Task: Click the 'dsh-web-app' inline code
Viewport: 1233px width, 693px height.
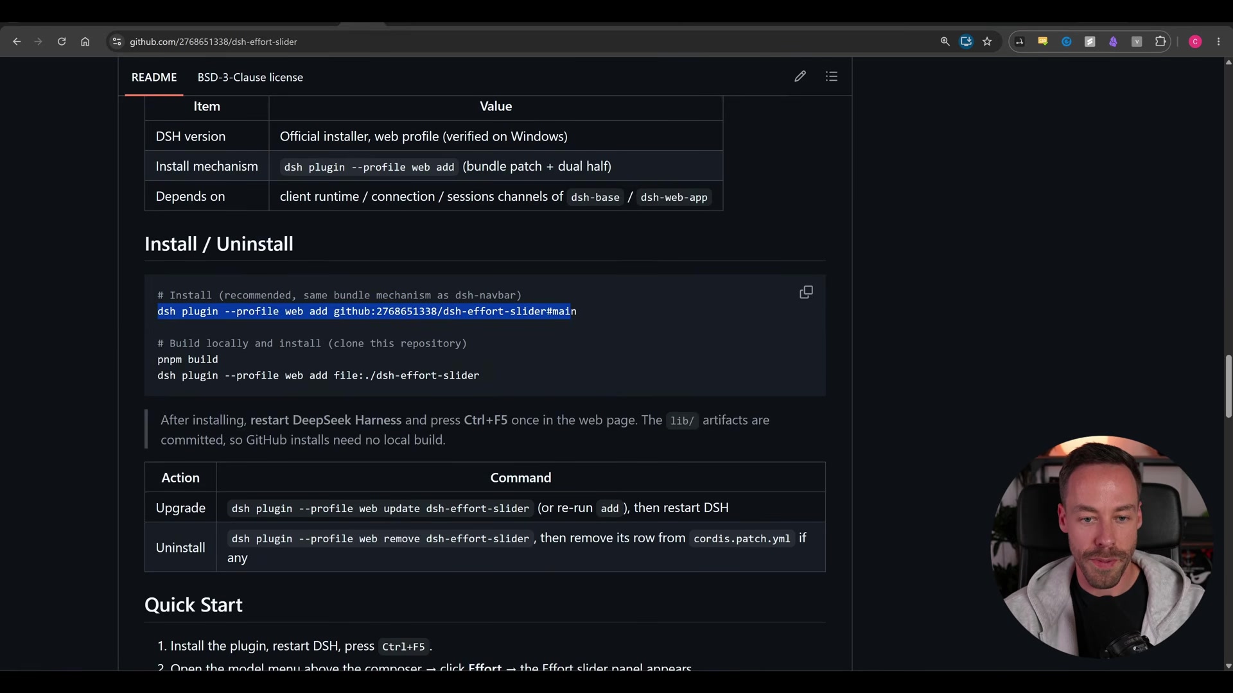Action: [x=674, y=197]
